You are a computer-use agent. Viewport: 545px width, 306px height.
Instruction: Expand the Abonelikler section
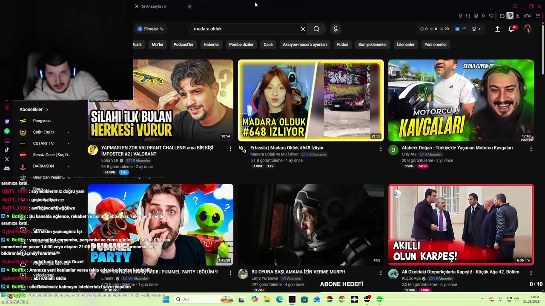point(34,109)
